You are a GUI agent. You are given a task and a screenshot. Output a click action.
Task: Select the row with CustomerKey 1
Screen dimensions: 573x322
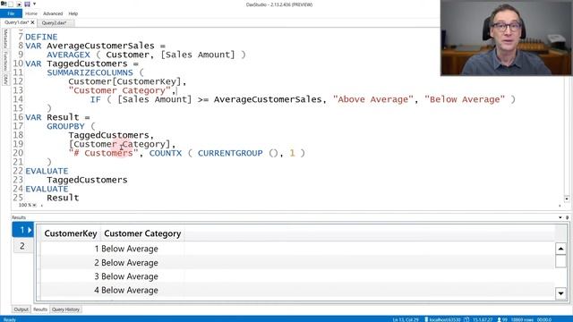click(297, 249)
